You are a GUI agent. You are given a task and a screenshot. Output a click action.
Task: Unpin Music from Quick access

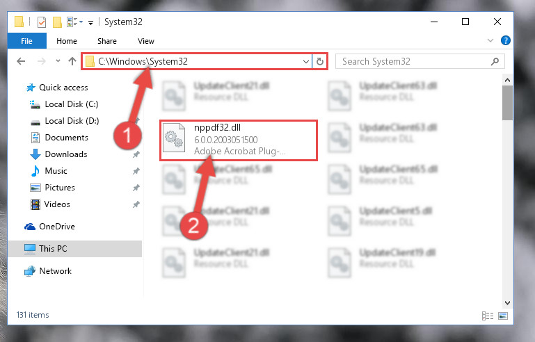point(136,171)
